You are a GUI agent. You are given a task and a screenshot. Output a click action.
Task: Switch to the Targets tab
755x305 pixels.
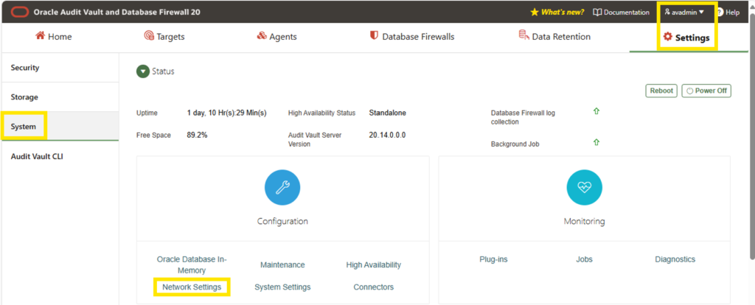[164, 37]
